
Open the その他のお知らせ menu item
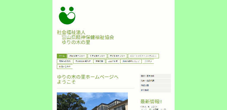[x=83, y=61]
